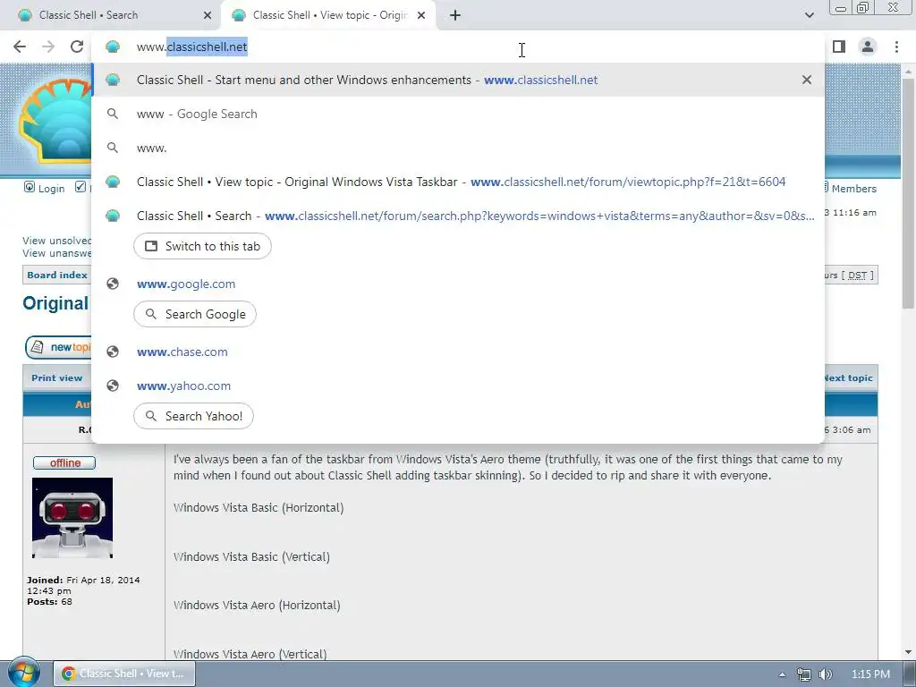
Task: Open the tab search chevron dropdown
Action: point(809,15)
